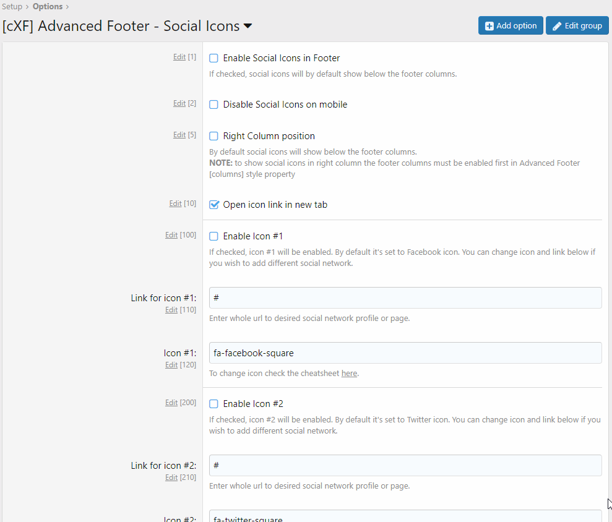
Task: Uncheck Open icon link in new tab
Action: click(213, 205)
